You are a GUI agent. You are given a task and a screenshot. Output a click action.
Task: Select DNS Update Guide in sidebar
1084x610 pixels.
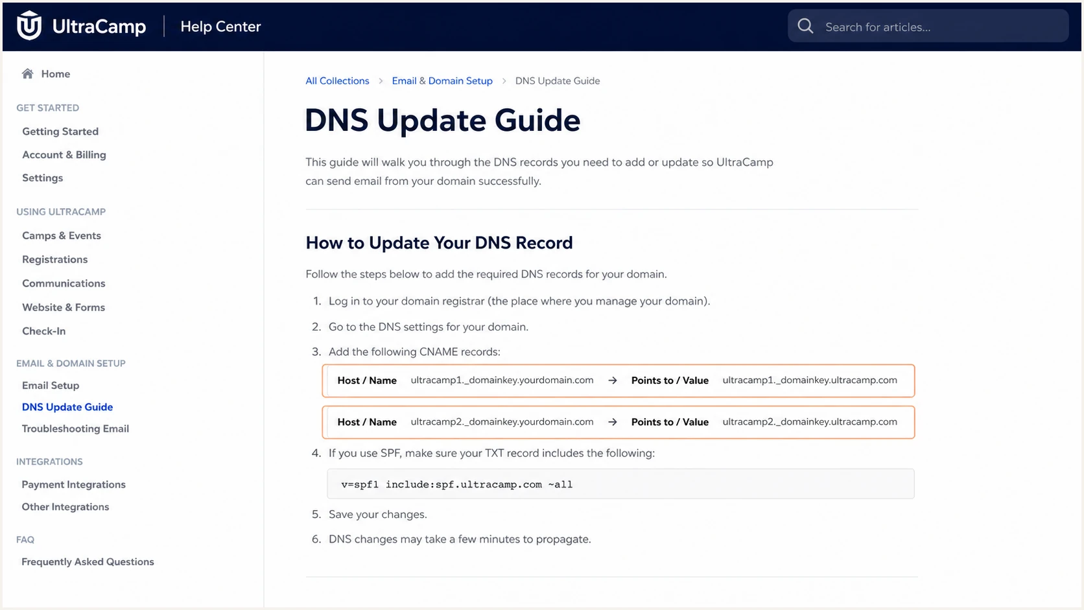(x=67, y=407)
